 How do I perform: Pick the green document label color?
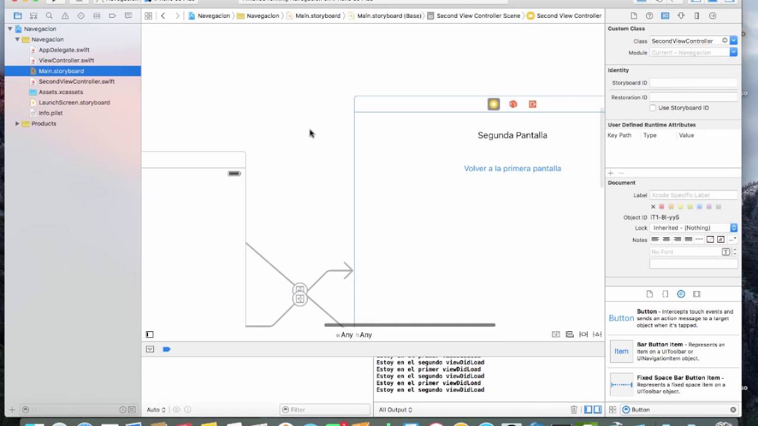point(690,206)
